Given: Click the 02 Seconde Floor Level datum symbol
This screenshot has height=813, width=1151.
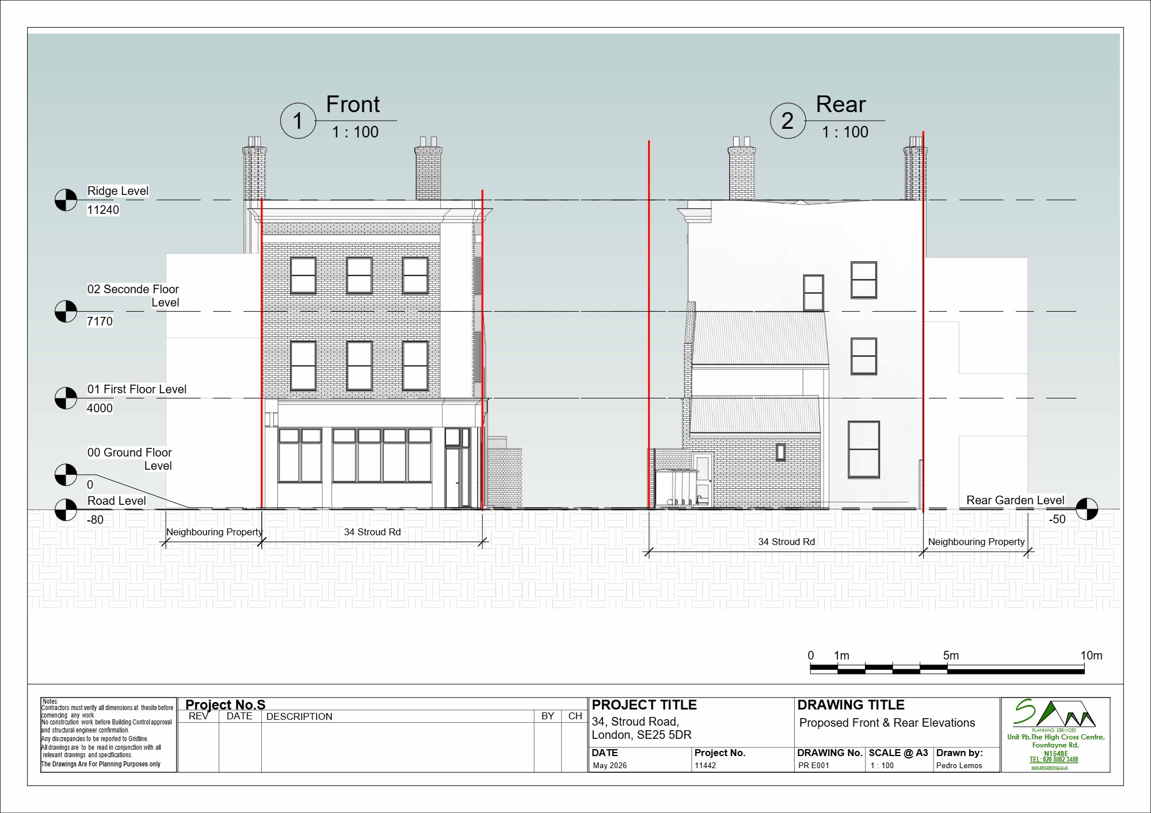Looking at the screenshot, I should (x=66, y=312).
